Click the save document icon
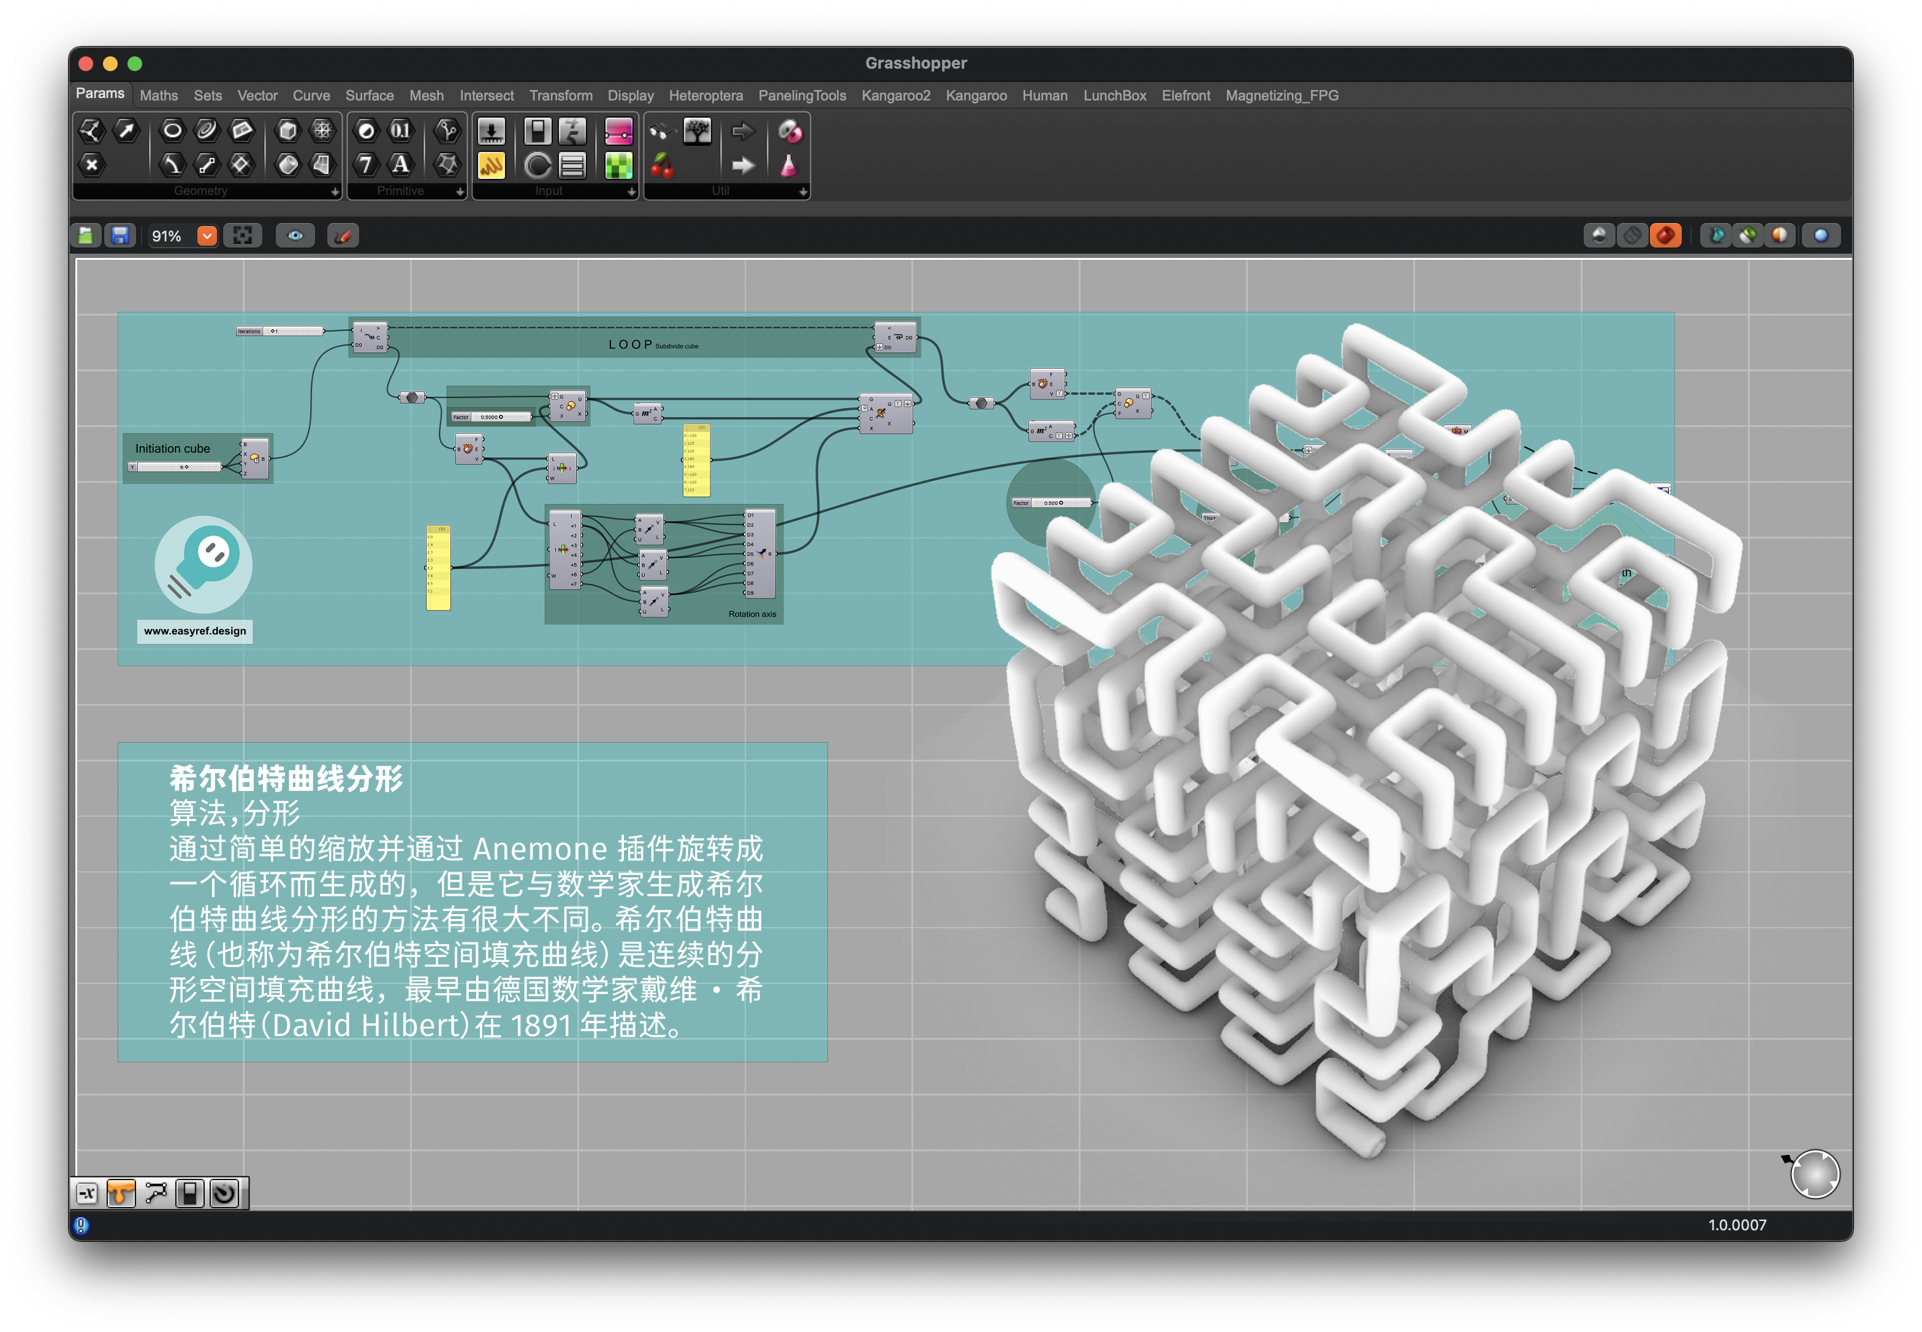 click(x=120, y=236)
